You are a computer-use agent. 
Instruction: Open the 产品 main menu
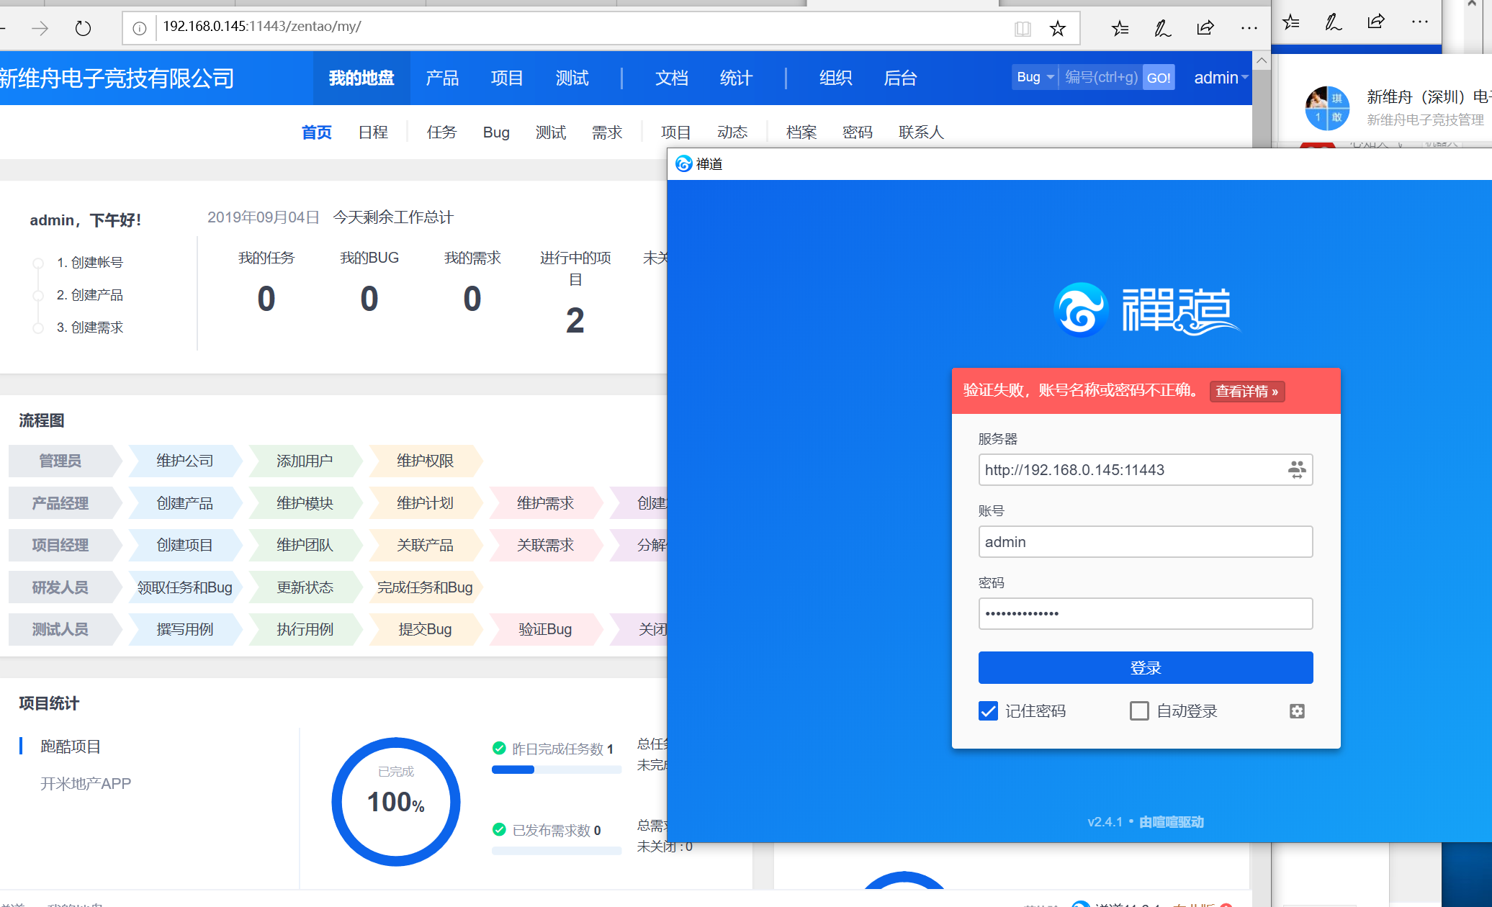(442, 78)
